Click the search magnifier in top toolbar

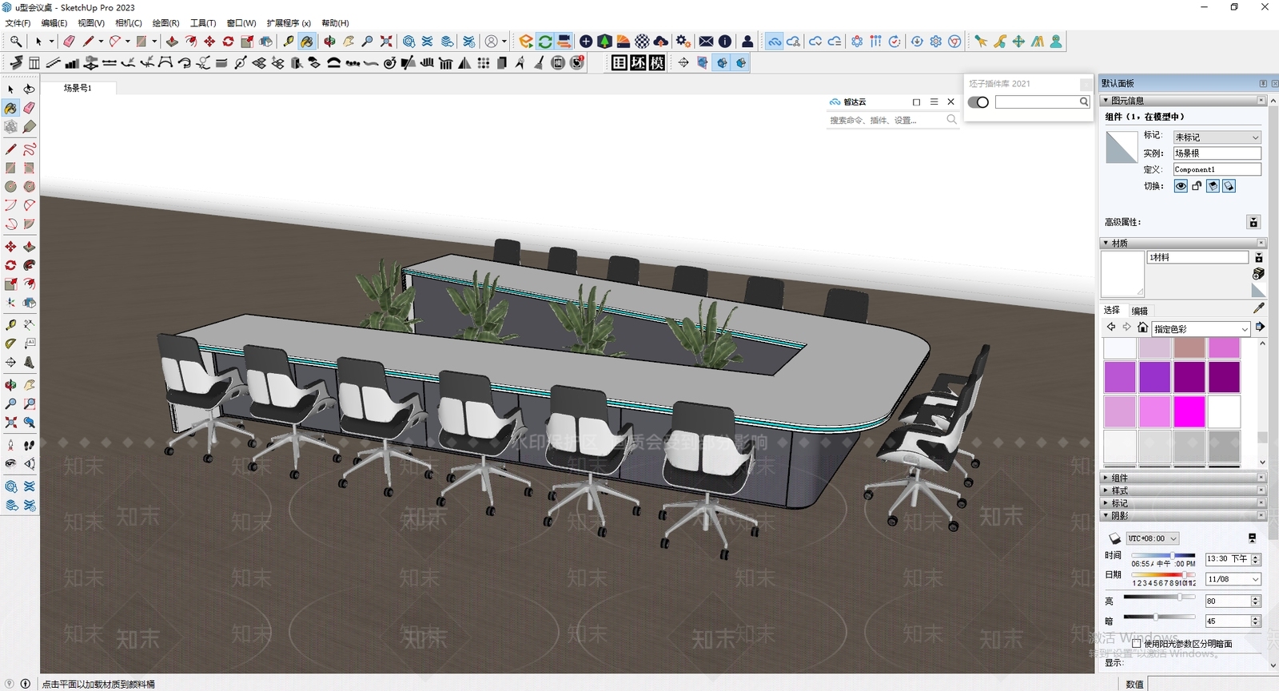tap(15, 42)
